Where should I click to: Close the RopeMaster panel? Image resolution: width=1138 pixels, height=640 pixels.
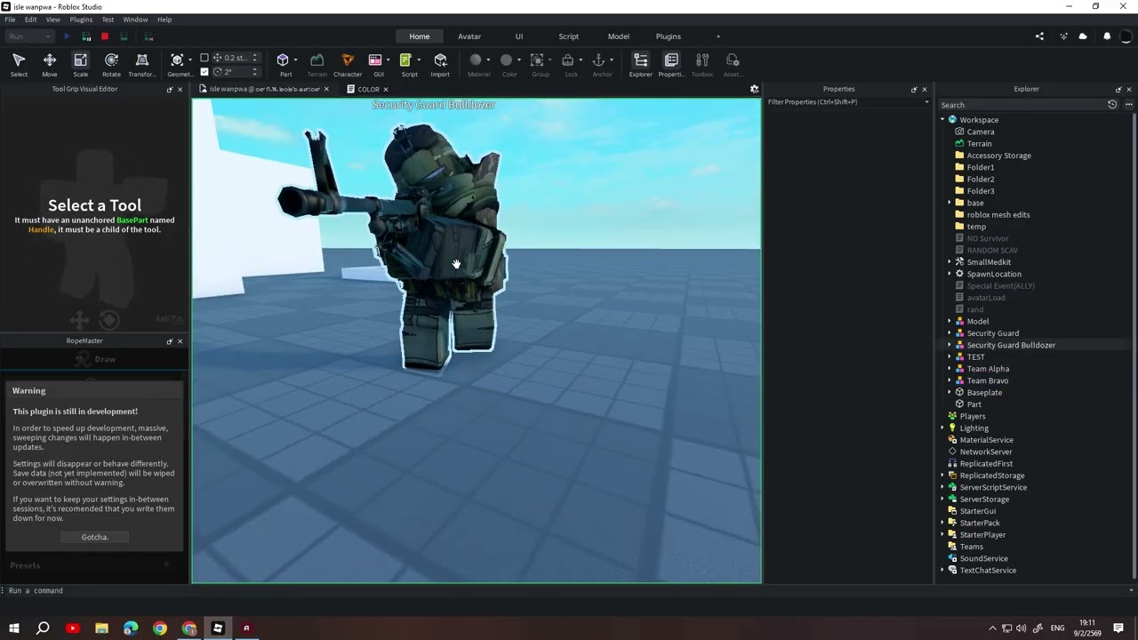click(x=180, y=341)
